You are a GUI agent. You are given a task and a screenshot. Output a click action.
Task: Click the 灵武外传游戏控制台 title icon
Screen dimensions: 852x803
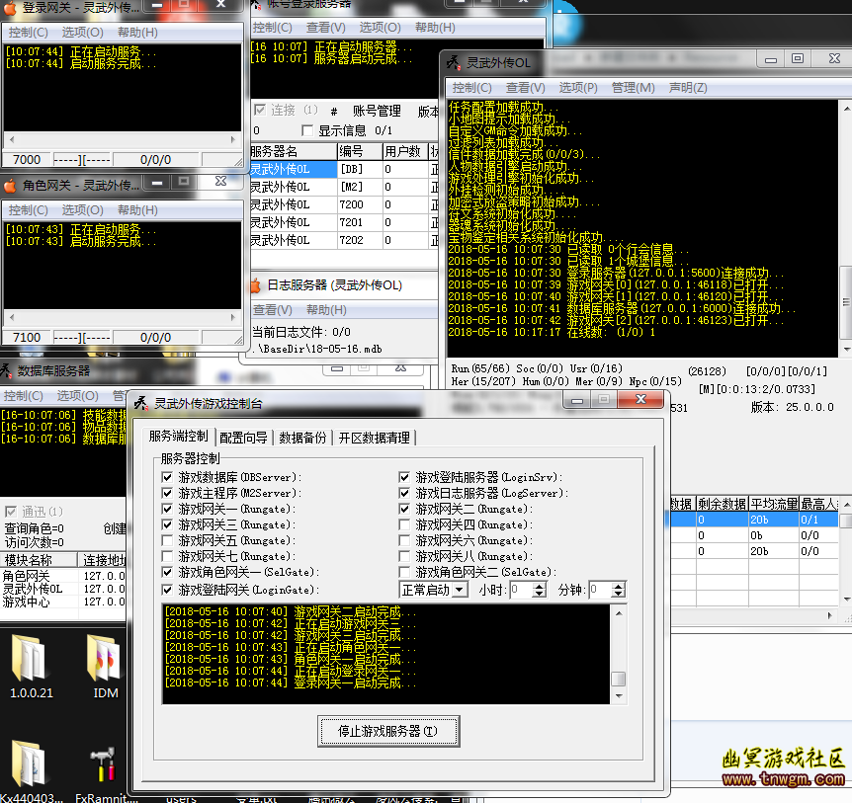[140, 403]
